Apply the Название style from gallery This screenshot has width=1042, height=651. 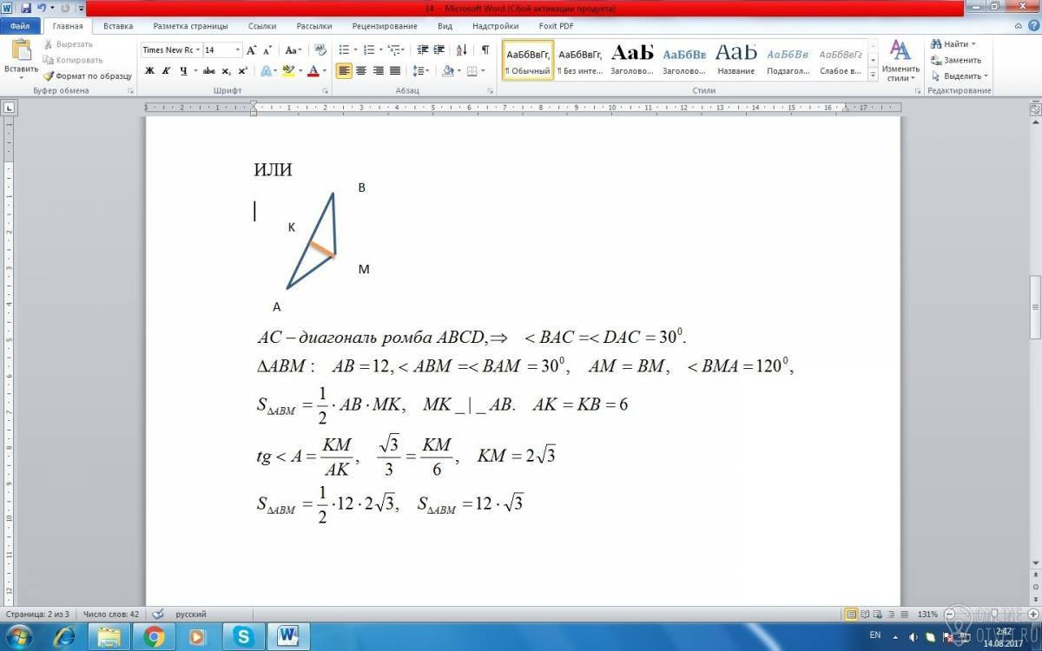736,59
